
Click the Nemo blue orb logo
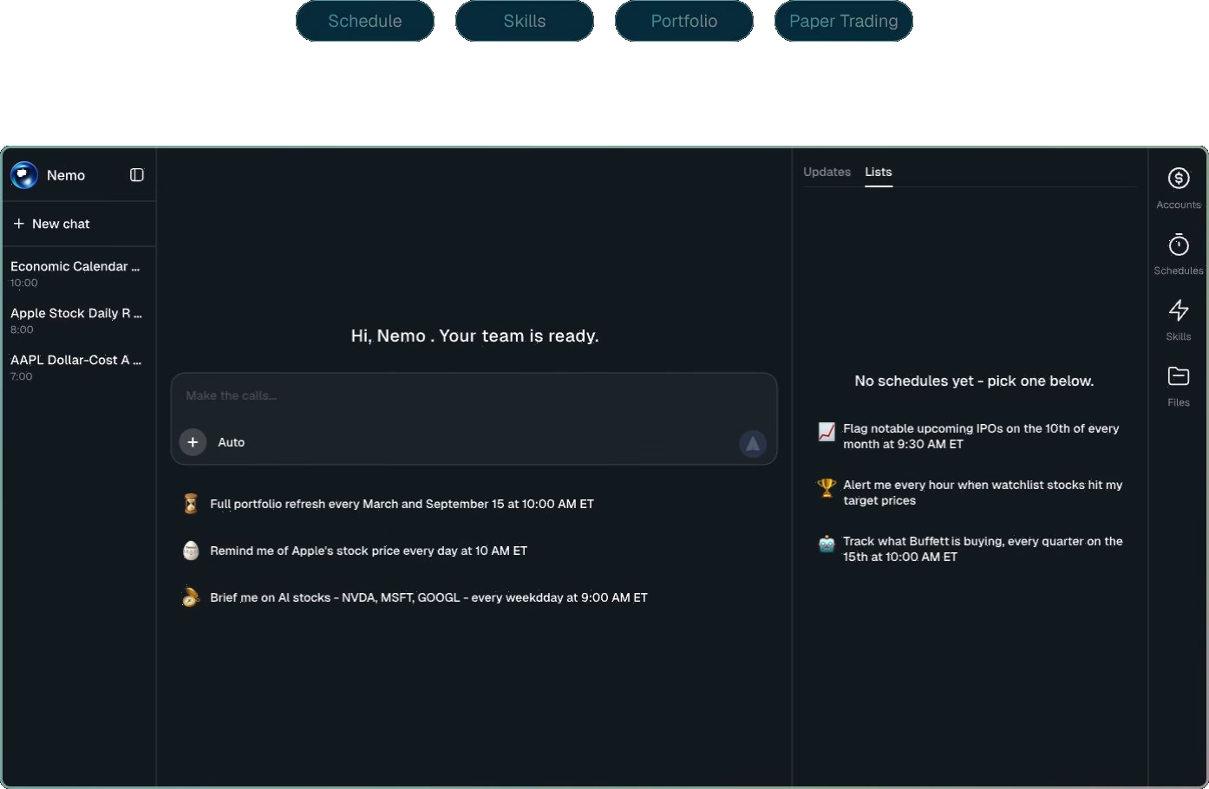point(24,175)
